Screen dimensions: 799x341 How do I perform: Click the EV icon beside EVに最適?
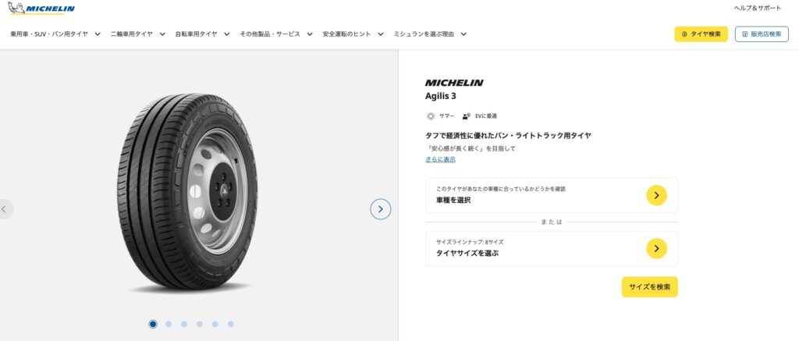click(x=467, y=116)
